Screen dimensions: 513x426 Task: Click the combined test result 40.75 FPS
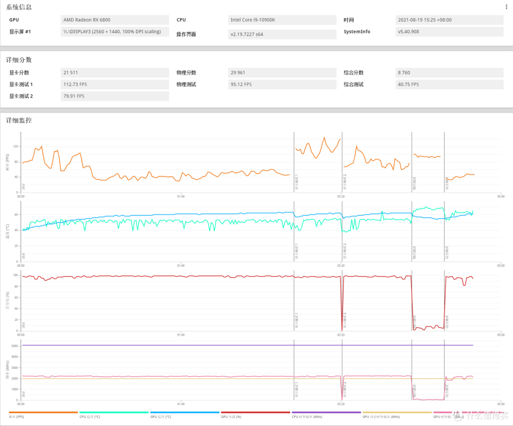[449, 85]
